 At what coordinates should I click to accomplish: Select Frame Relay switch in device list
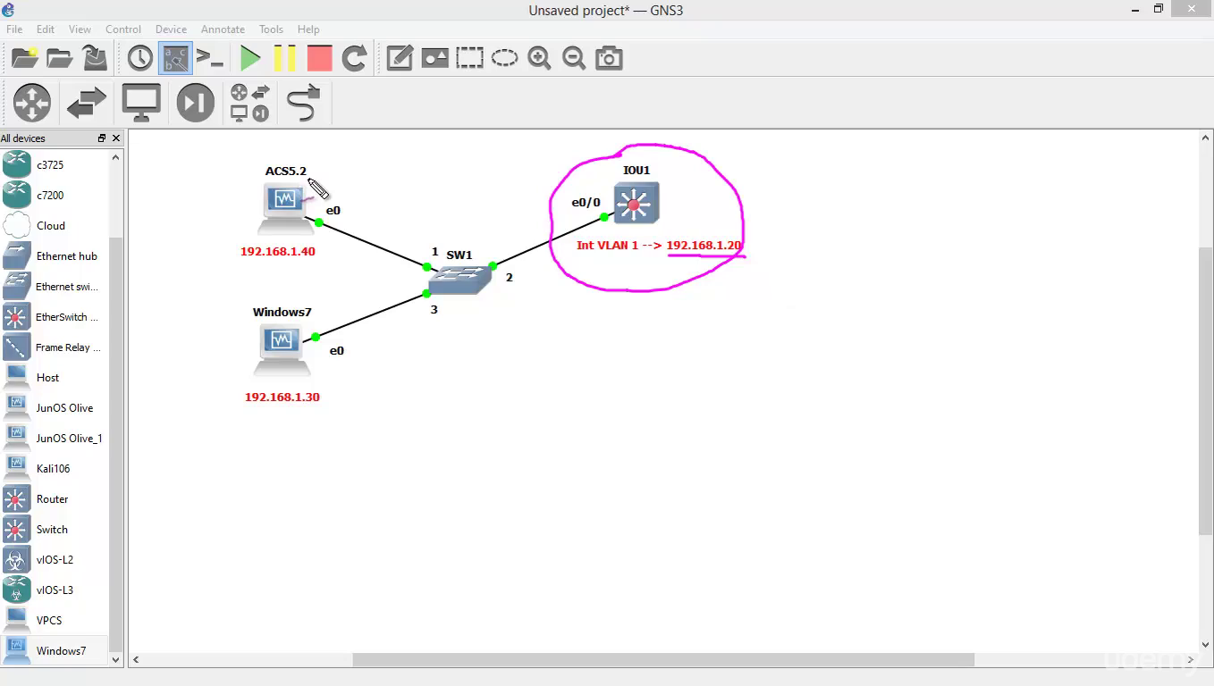point(55,347)
